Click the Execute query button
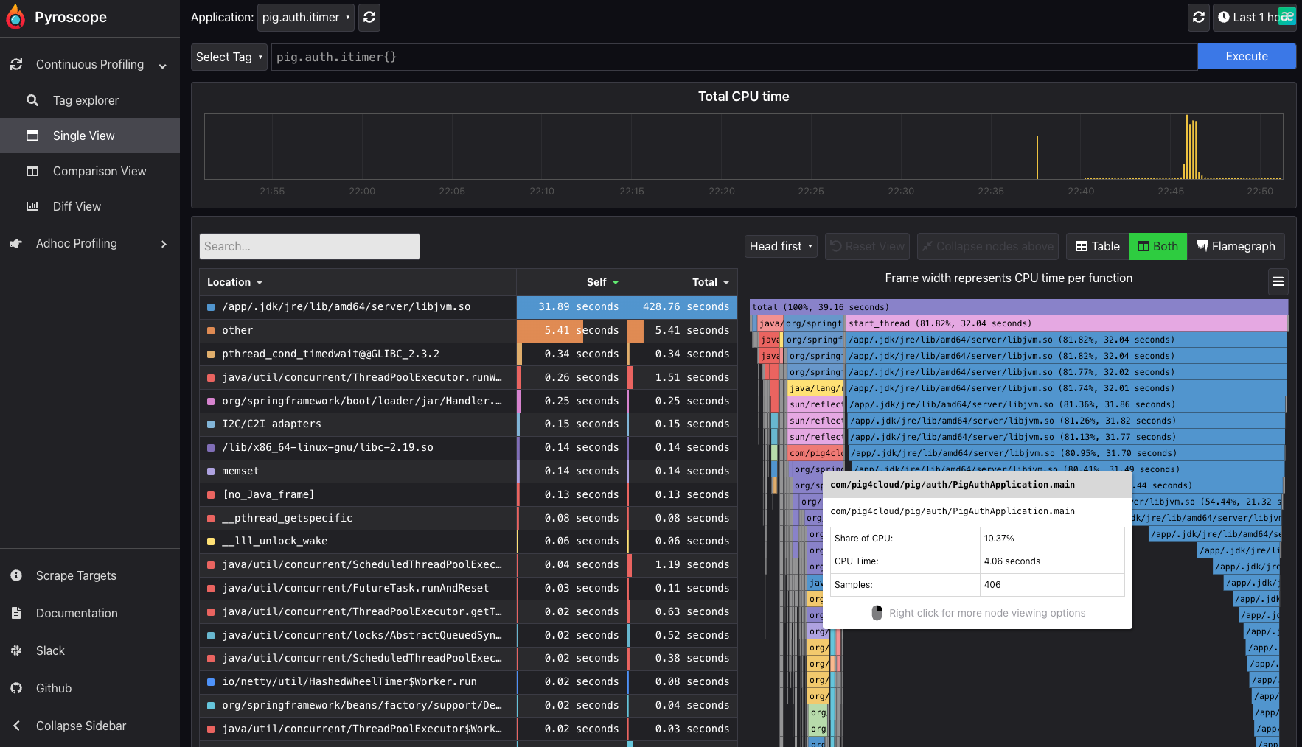The image size is (1302, 747). pyautogui.click(x=1247, y=57)
